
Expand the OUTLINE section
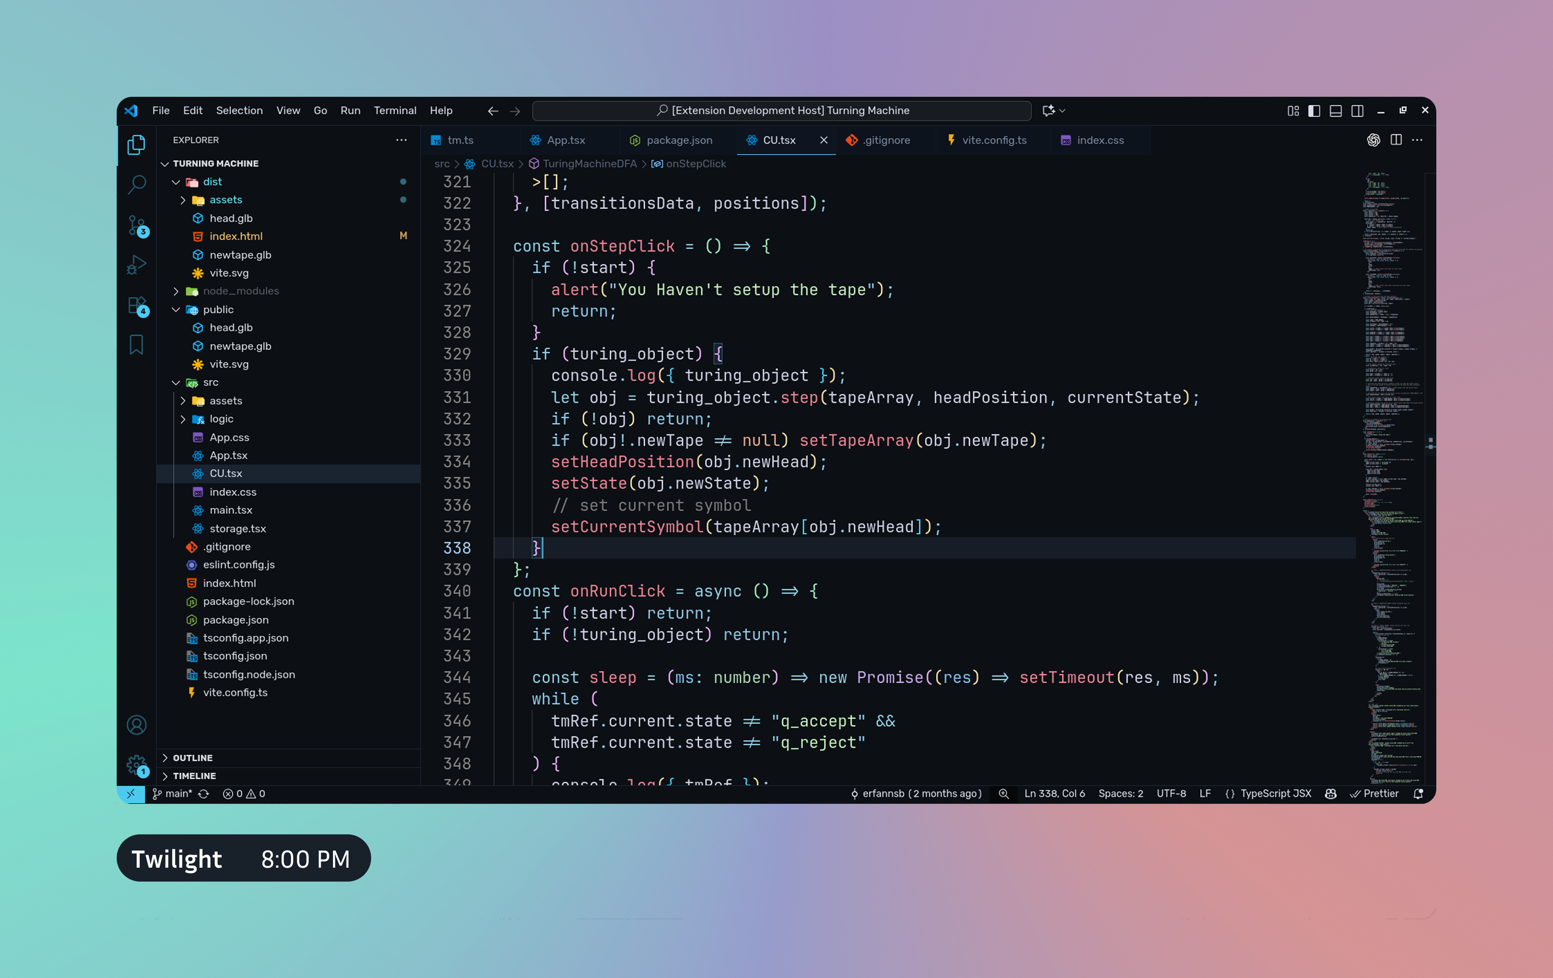click(x=192, y=757)
